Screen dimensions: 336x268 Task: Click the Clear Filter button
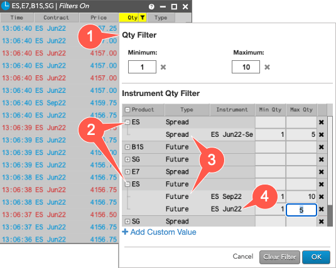[279, 257]
